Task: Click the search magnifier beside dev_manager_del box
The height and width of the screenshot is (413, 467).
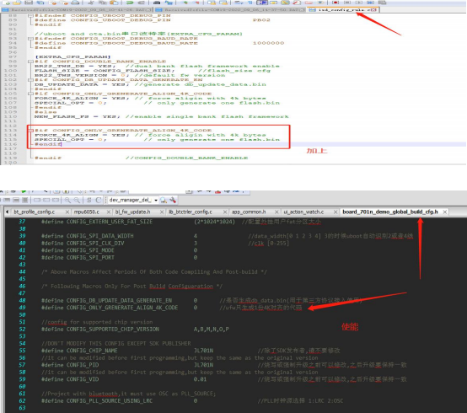Action: tap(164, 200)
